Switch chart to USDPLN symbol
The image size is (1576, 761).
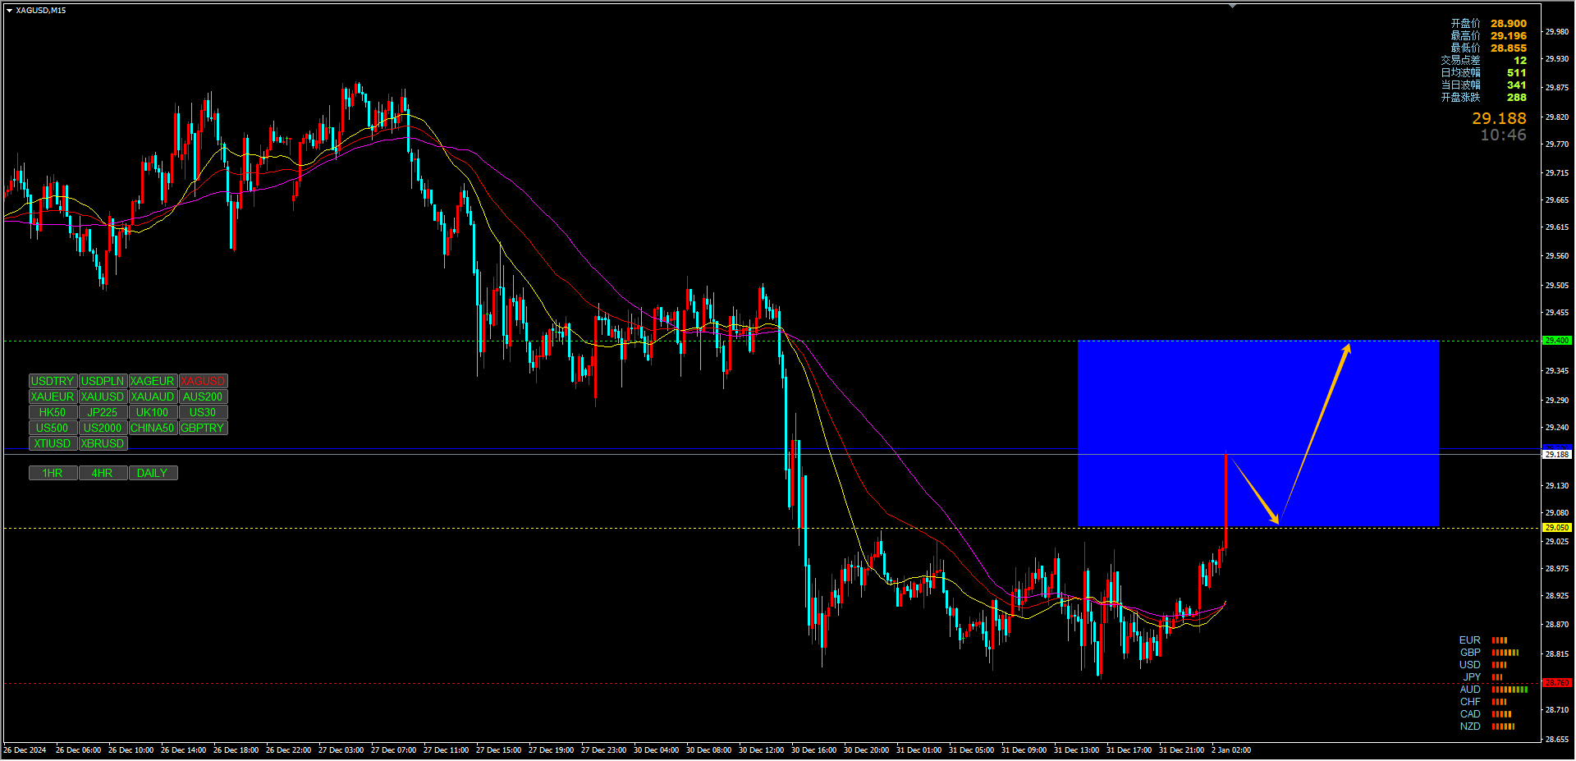[103, 381]
